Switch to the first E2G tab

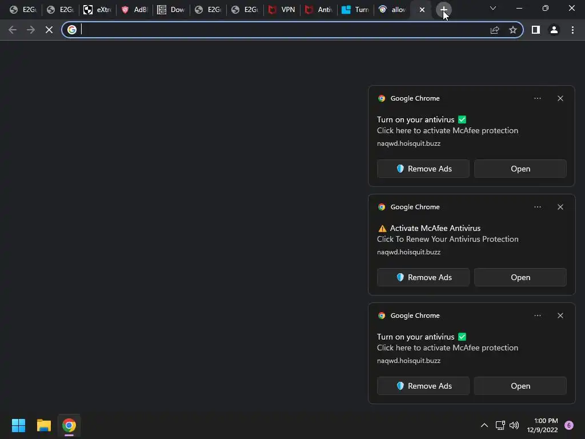[23, 10]
